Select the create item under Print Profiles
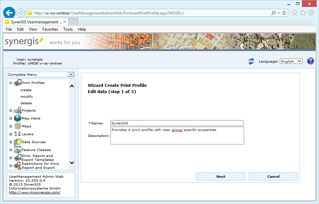The height and width of the screenshot is (204, 319). 25,90
